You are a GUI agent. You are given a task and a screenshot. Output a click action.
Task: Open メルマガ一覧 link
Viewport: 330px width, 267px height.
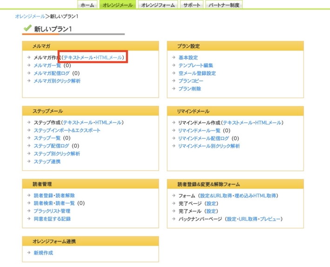point(47,65)
